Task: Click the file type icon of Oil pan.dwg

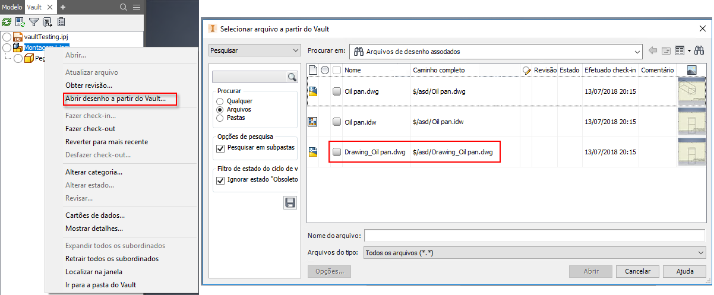Action: [x=313, y=91]
